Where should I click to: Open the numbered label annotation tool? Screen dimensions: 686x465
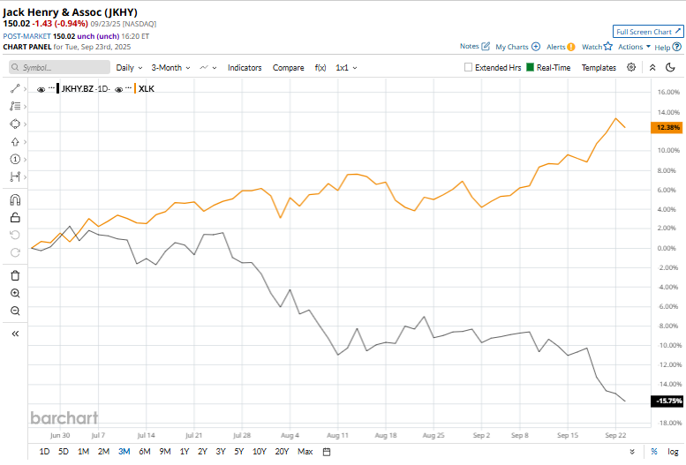point(15,159)
